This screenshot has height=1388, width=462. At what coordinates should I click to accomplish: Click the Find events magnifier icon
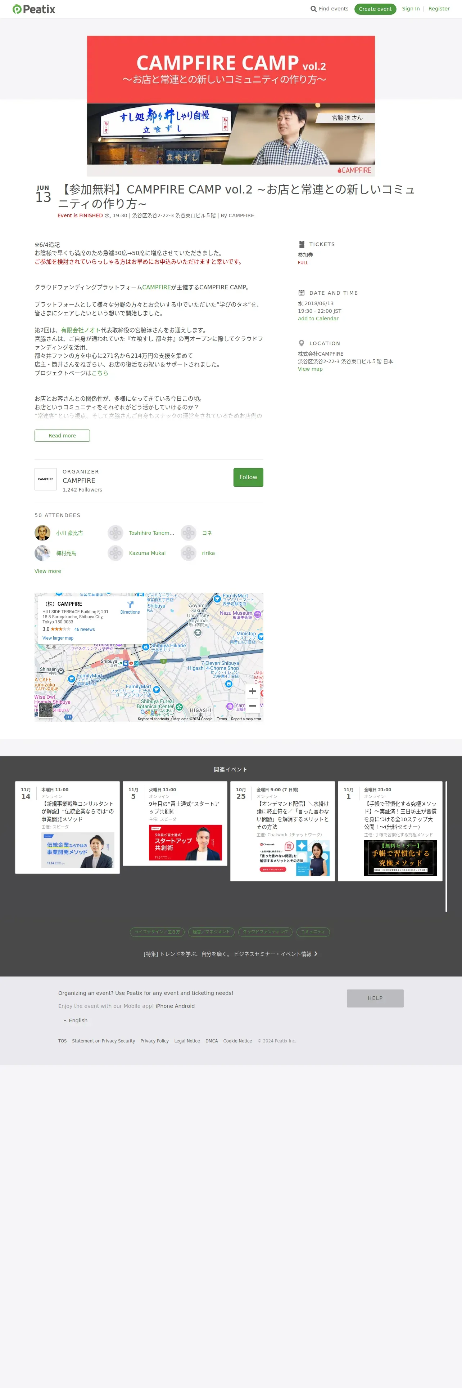click(x=313, y=9)
